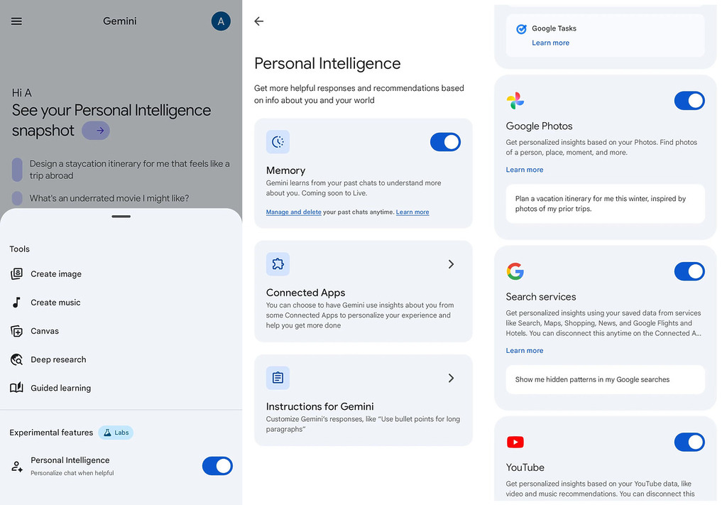Open Instructions for Gemini chevron
The width and height of the screenshot is (727, 505).
(451, 378)
